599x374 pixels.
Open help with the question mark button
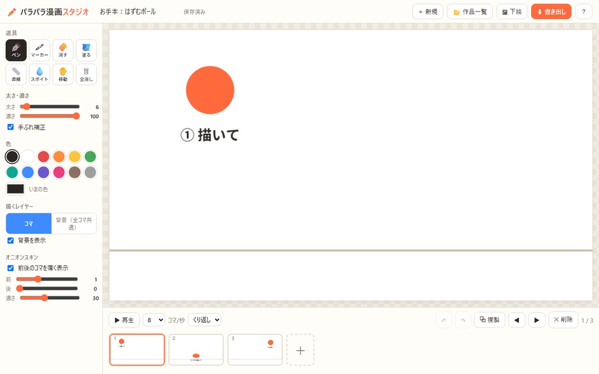tap(583, 12)
